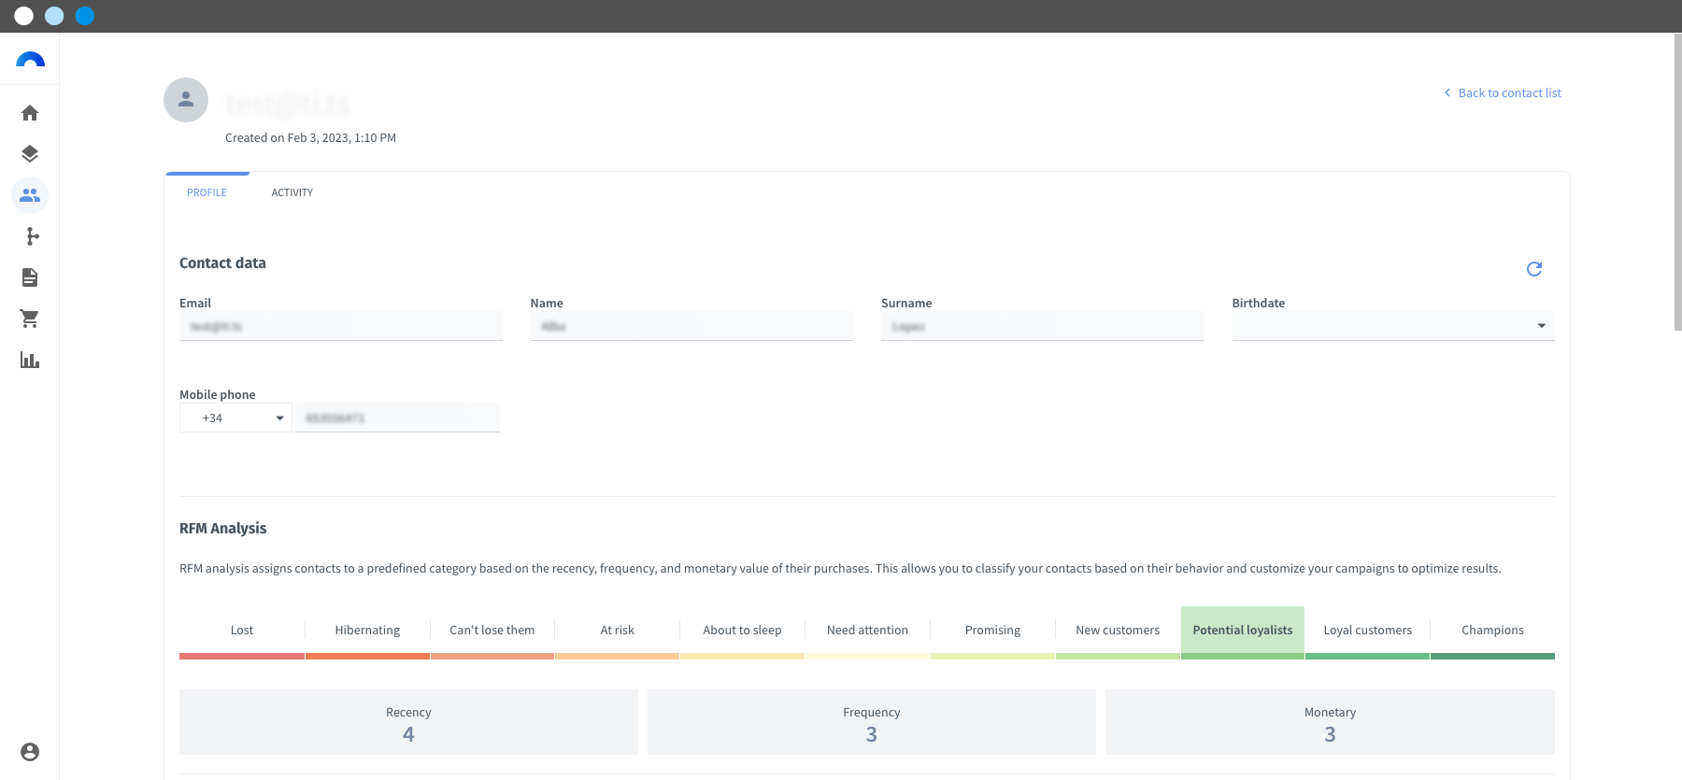Click the red Lost color bar
The width and height of the screenshot is (1682, 780).
(242, 657)
